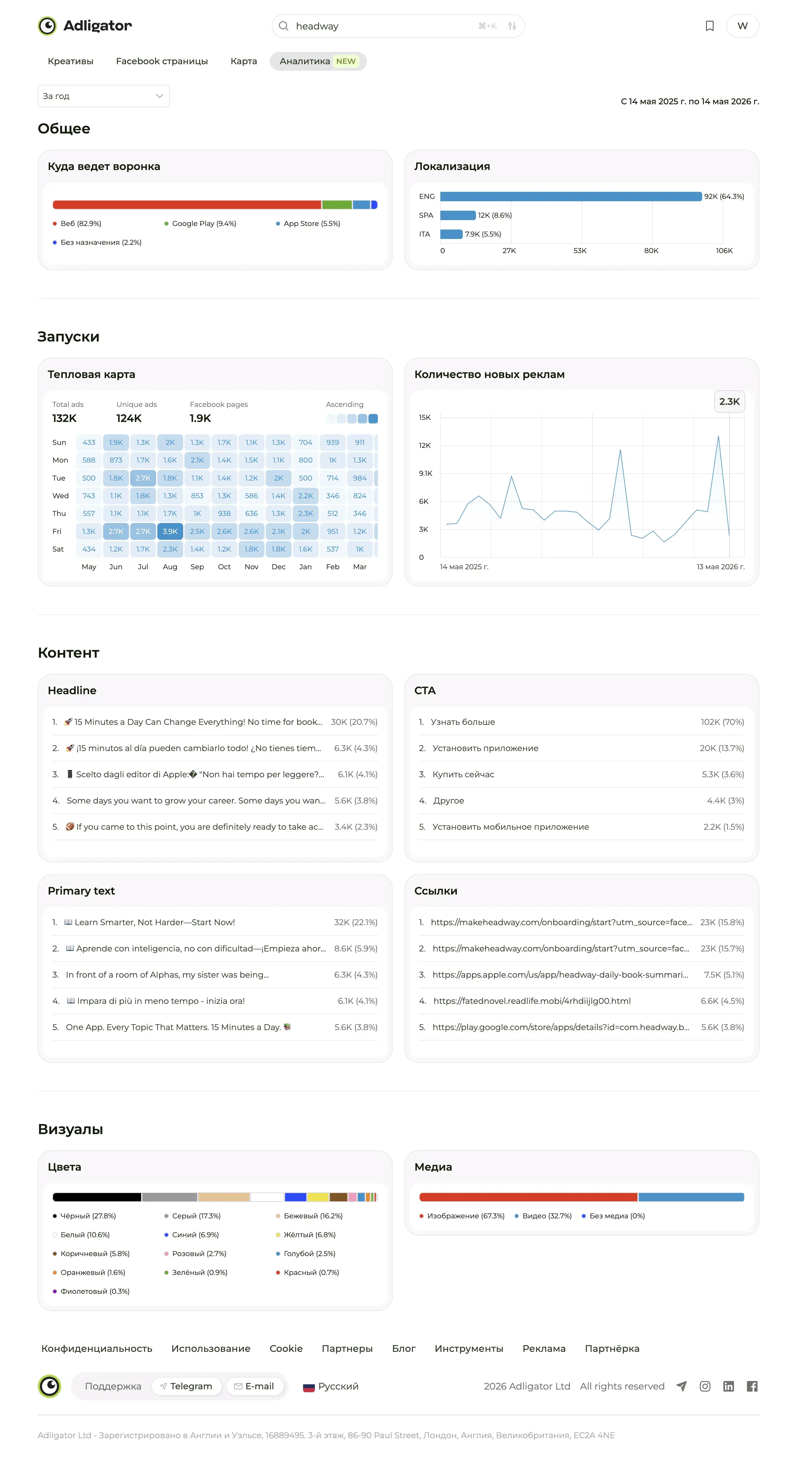Click the SPA localization bar
The height and width of the screenshot is (1465, 797).
458,215
